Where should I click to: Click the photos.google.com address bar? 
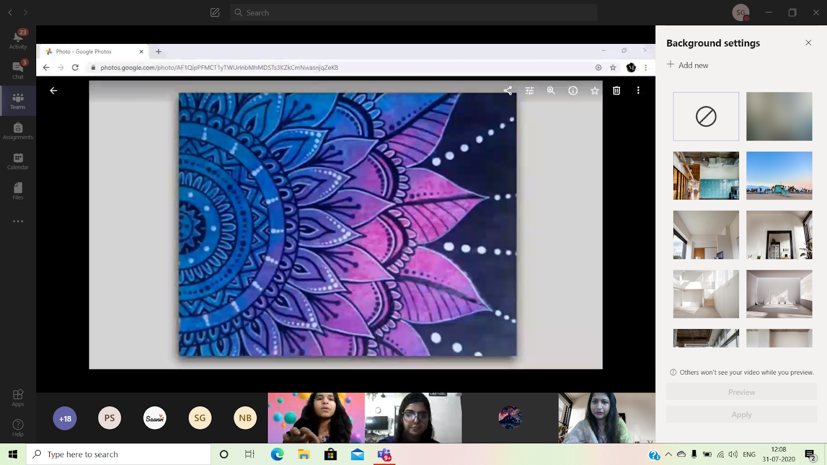pos(341,67)
